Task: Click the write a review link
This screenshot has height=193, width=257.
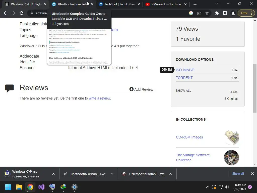Action: point(100,98)
